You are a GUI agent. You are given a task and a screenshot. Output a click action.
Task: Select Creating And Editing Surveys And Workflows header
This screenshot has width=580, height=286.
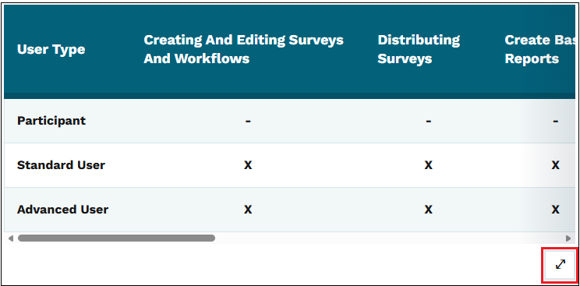coord(243,49)
